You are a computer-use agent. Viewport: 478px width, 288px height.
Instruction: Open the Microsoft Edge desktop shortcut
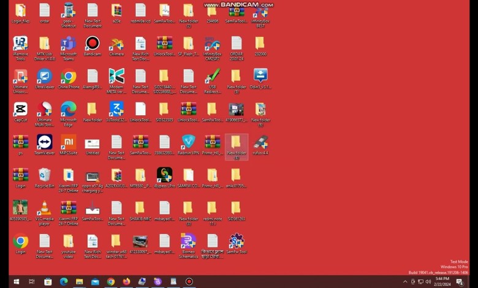click(68, 114)
